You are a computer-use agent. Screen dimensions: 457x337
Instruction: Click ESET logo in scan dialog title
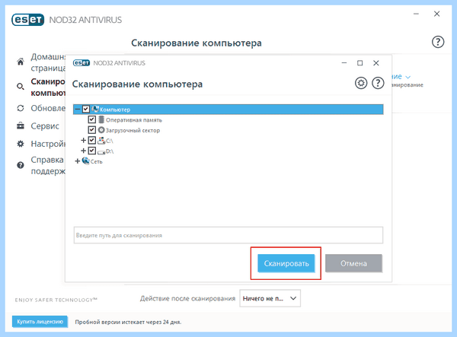[81, 63]
